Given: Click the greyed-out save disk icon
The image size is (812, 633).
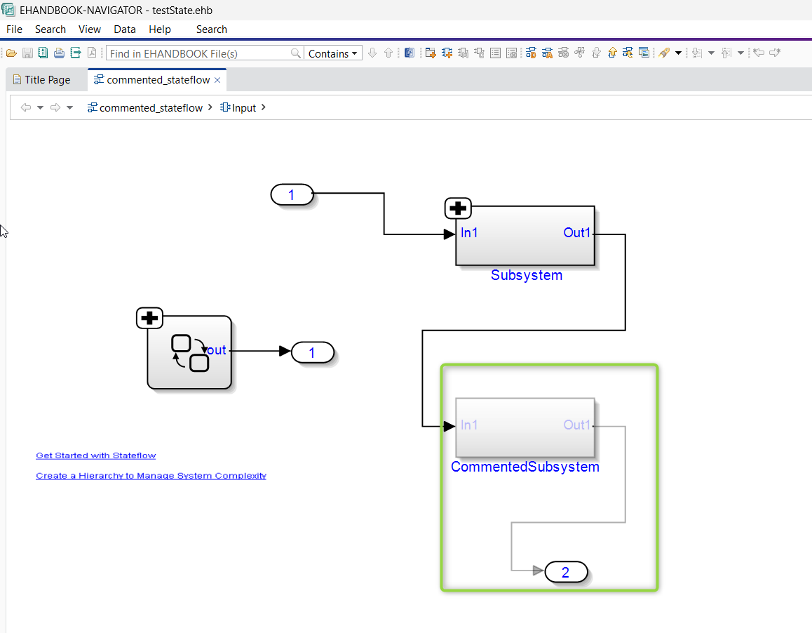Looking at the screenshot, I should 27,53.
